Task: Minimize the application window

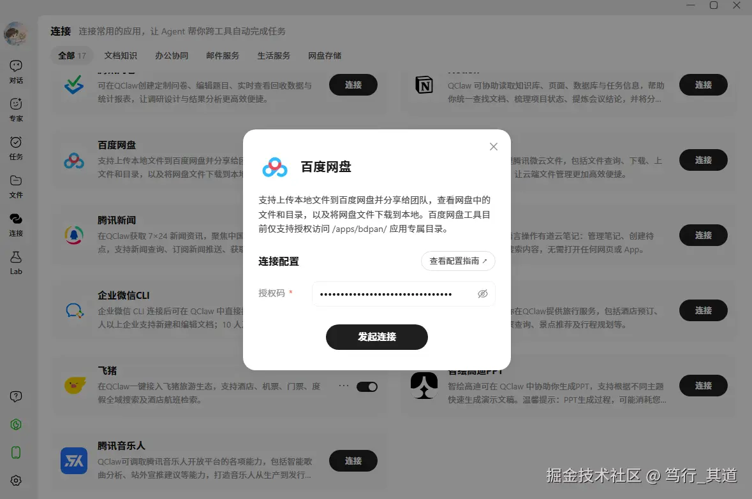Action: pos(691,5)
